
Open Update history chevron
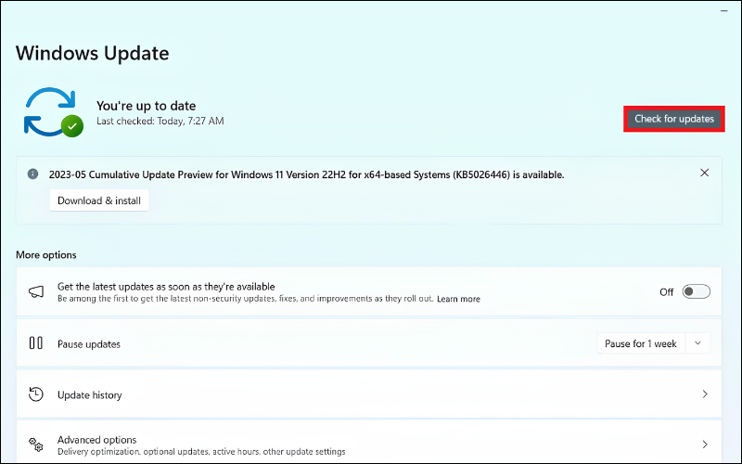705,393
